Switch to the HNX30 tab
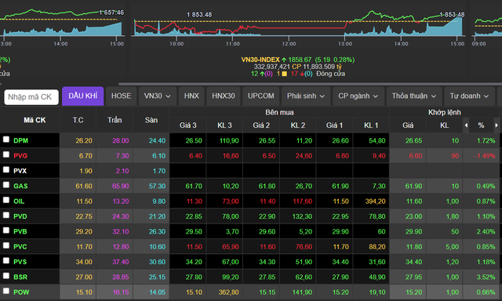Screen dimensions: 502x301 click(224, 96)
